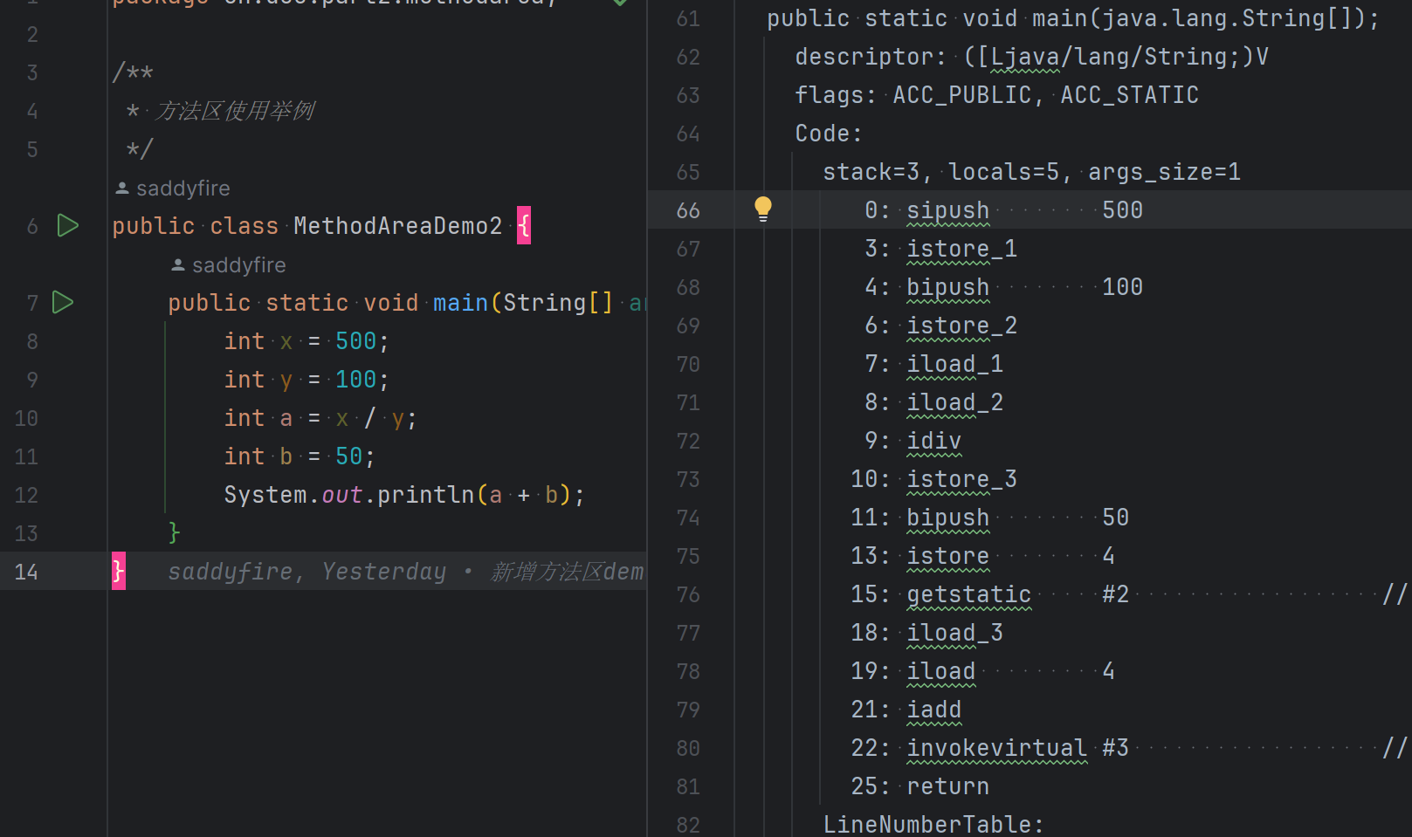Viewport: 1412px width, 837px height.
Task: Click the run icon beside class MethodAreaDemo2
Action: tap(67, 226)
